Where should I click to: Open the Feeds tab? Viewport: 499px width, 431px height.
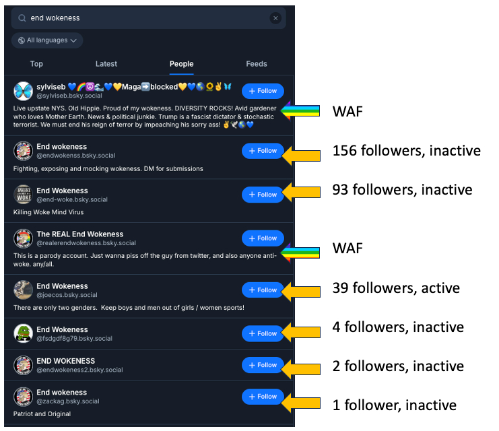click(257, 64)
